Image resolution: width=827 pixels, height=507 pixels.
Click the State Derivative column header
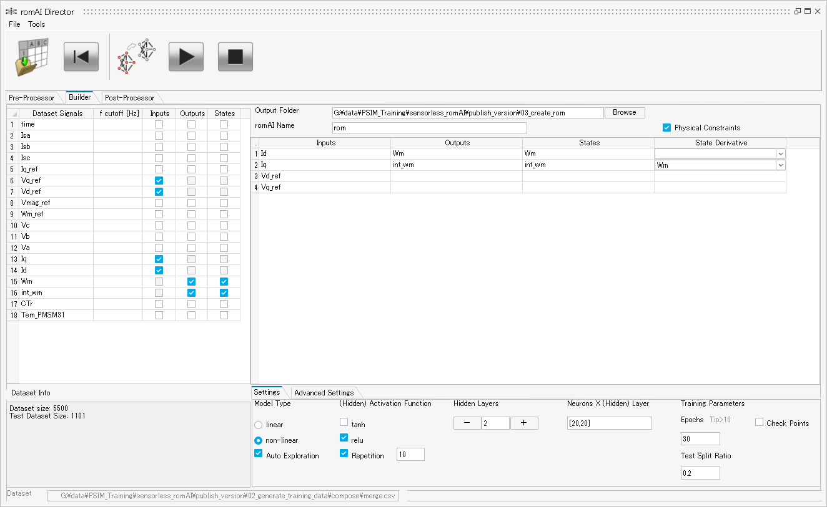click(x=720, y=143)
